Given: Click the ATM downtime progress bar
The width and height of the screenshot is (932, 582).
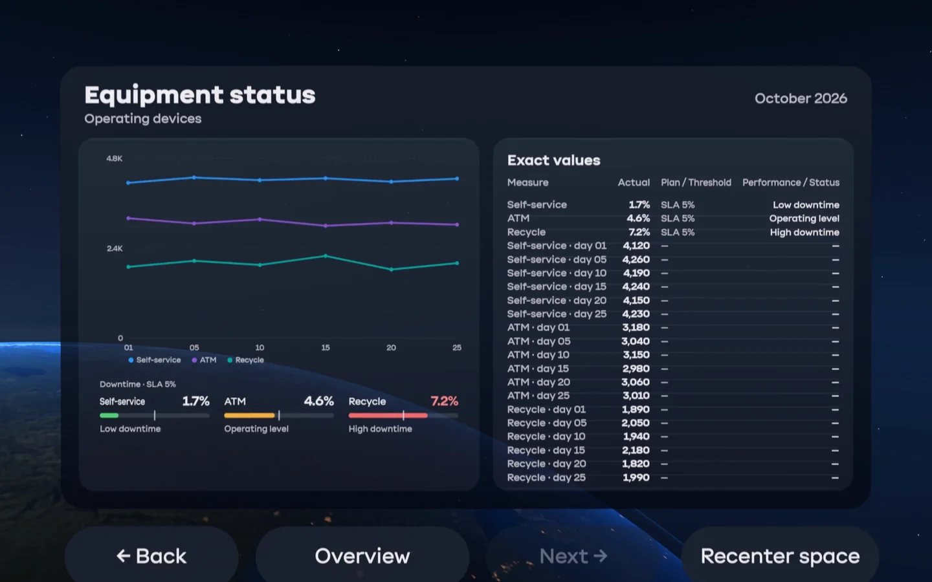Looking at the screenshot, I should click(x=279, y=415).
